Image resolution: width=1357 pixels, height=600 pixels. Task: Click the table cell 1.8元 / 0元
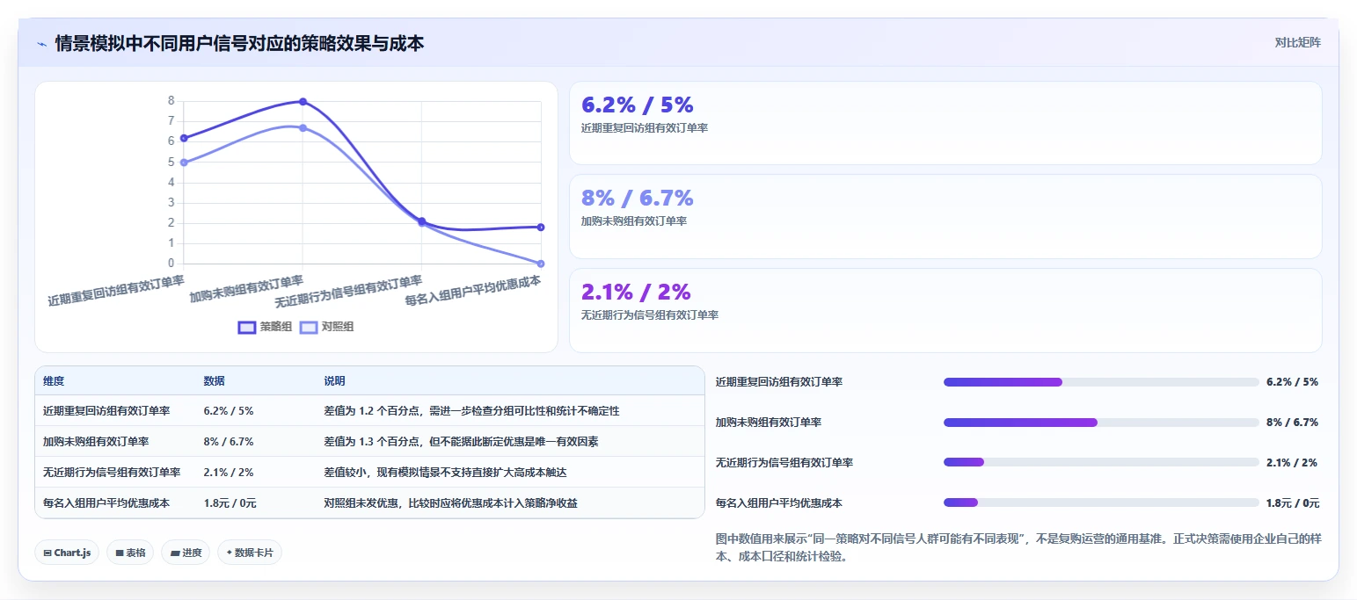[x=230, y=502]
